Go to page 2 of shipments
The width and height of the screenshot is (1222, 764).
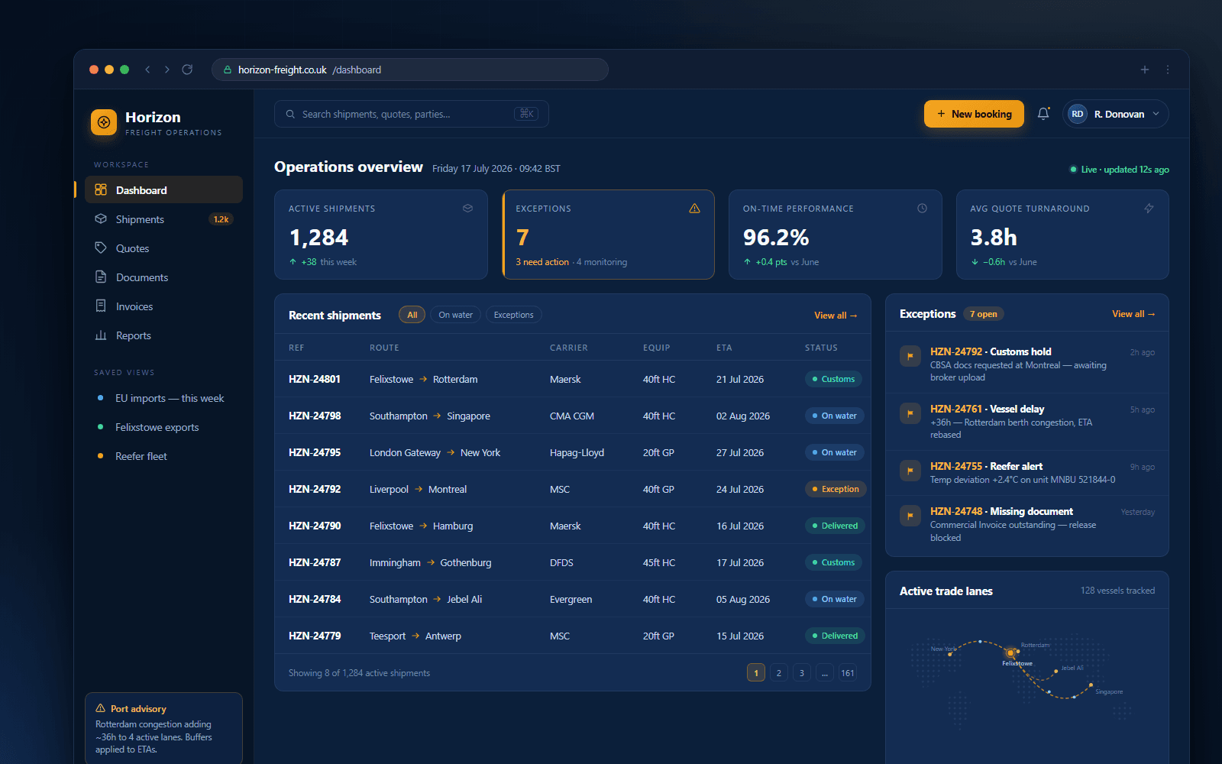tap(779, 673)
